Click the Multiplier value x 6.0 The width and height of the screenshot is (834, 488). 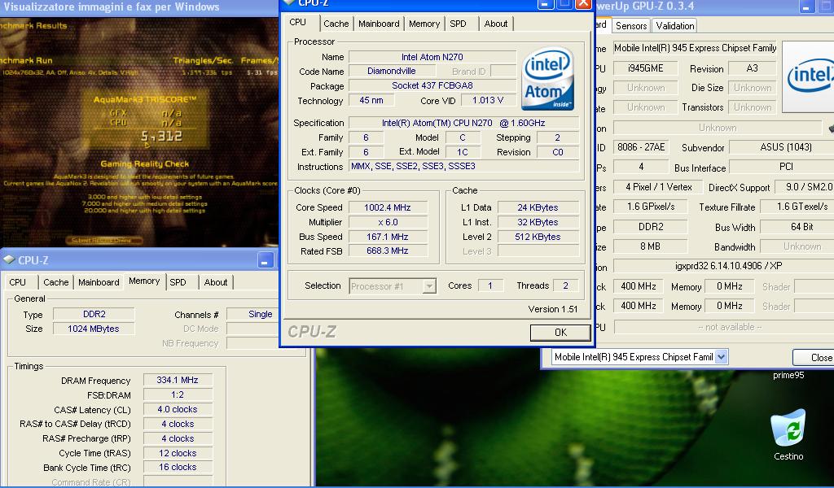388,222
